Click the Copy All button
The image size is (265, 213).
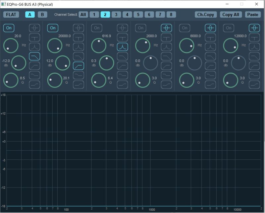click(x=231, y=15)
